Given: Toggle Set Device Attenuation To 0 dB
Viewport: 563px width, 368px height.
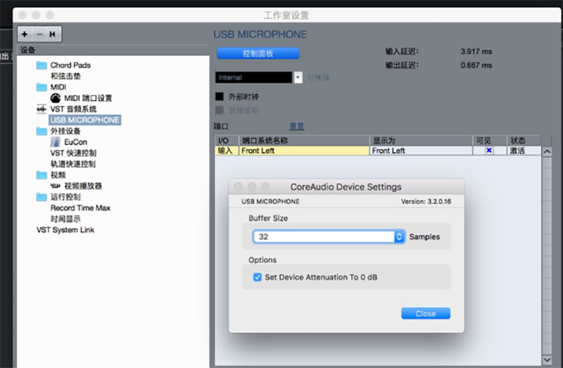Looking at the screenshot, I should point(258,277).
